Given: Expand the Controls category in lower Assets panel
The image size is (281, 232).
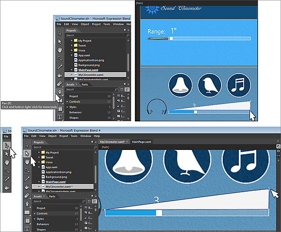Looking at the screenshot, I should (34, 213).
